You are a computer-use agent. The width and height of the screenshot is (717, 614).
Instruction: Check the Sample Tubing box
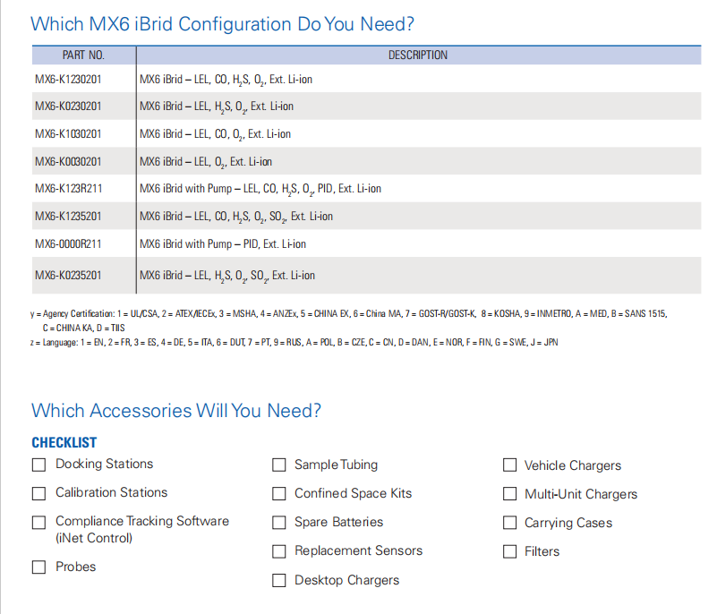click(279, 465)
